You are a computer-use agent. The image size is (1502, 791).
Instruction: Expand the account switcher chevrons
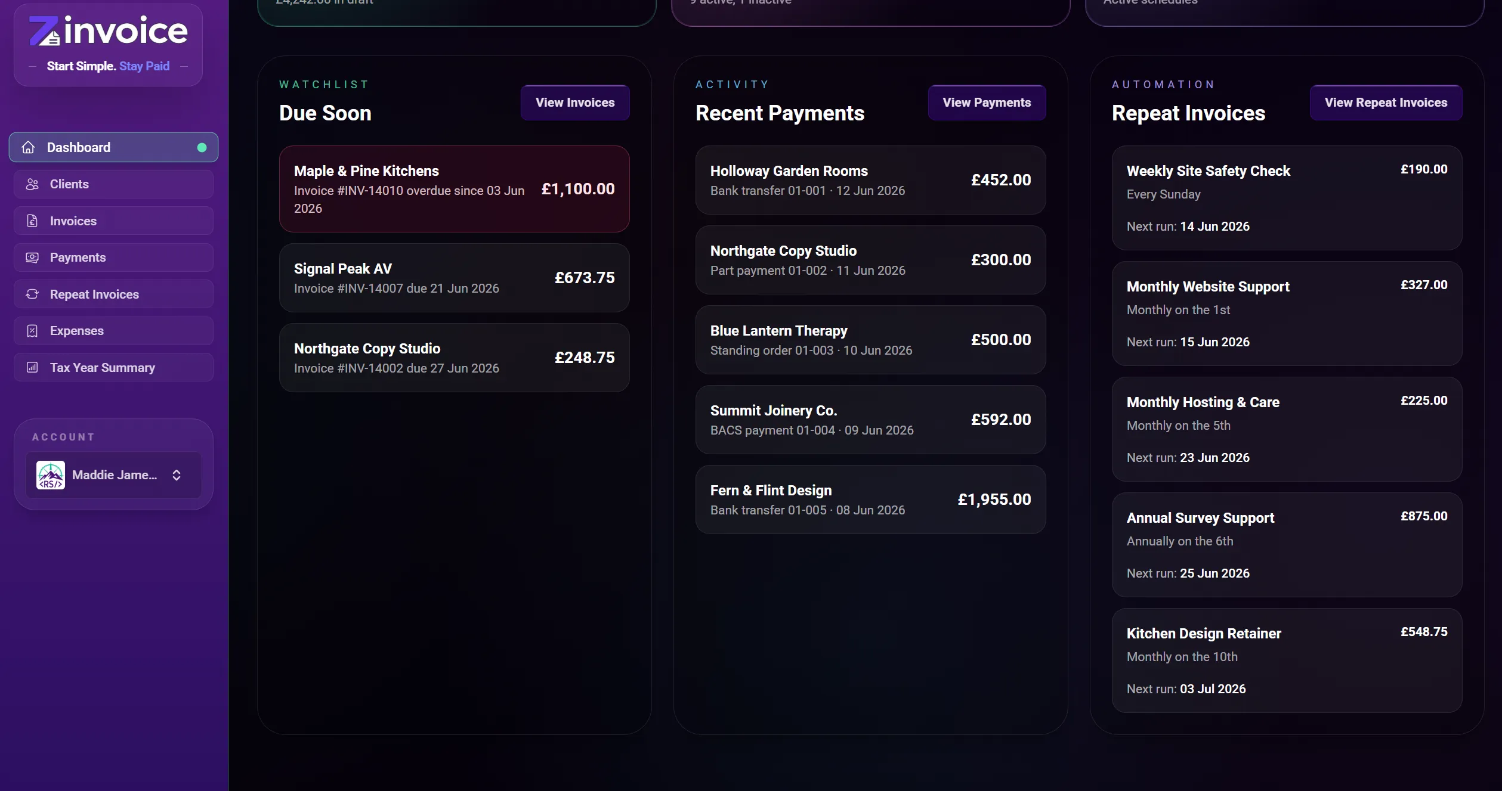click(177, 475)
